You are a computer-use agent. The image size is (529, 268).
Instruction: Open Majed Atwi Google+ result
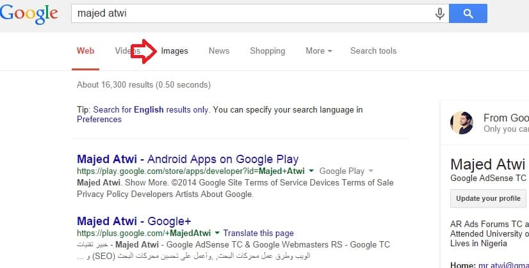[x=134, y=221]
